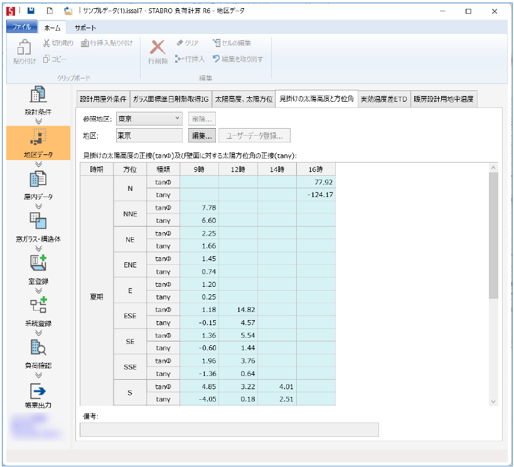Open the 設計条件 step icon
This screenshot has width=514, height=467.
click(x=38, y=95)
